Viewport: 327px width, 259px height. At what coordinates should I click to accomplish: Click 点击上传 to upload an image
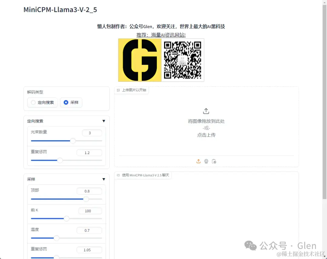206,135
